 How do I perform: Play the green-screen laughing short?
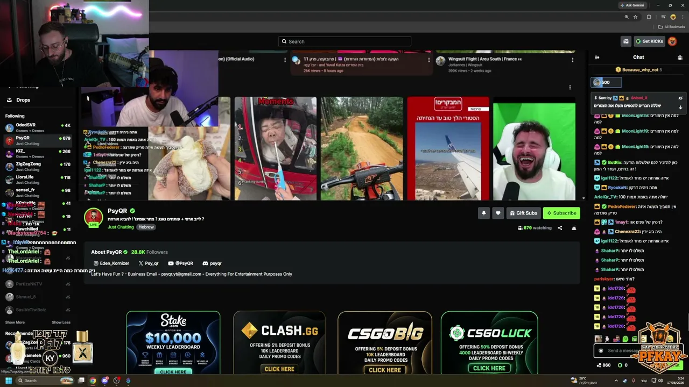coord(534,148)
